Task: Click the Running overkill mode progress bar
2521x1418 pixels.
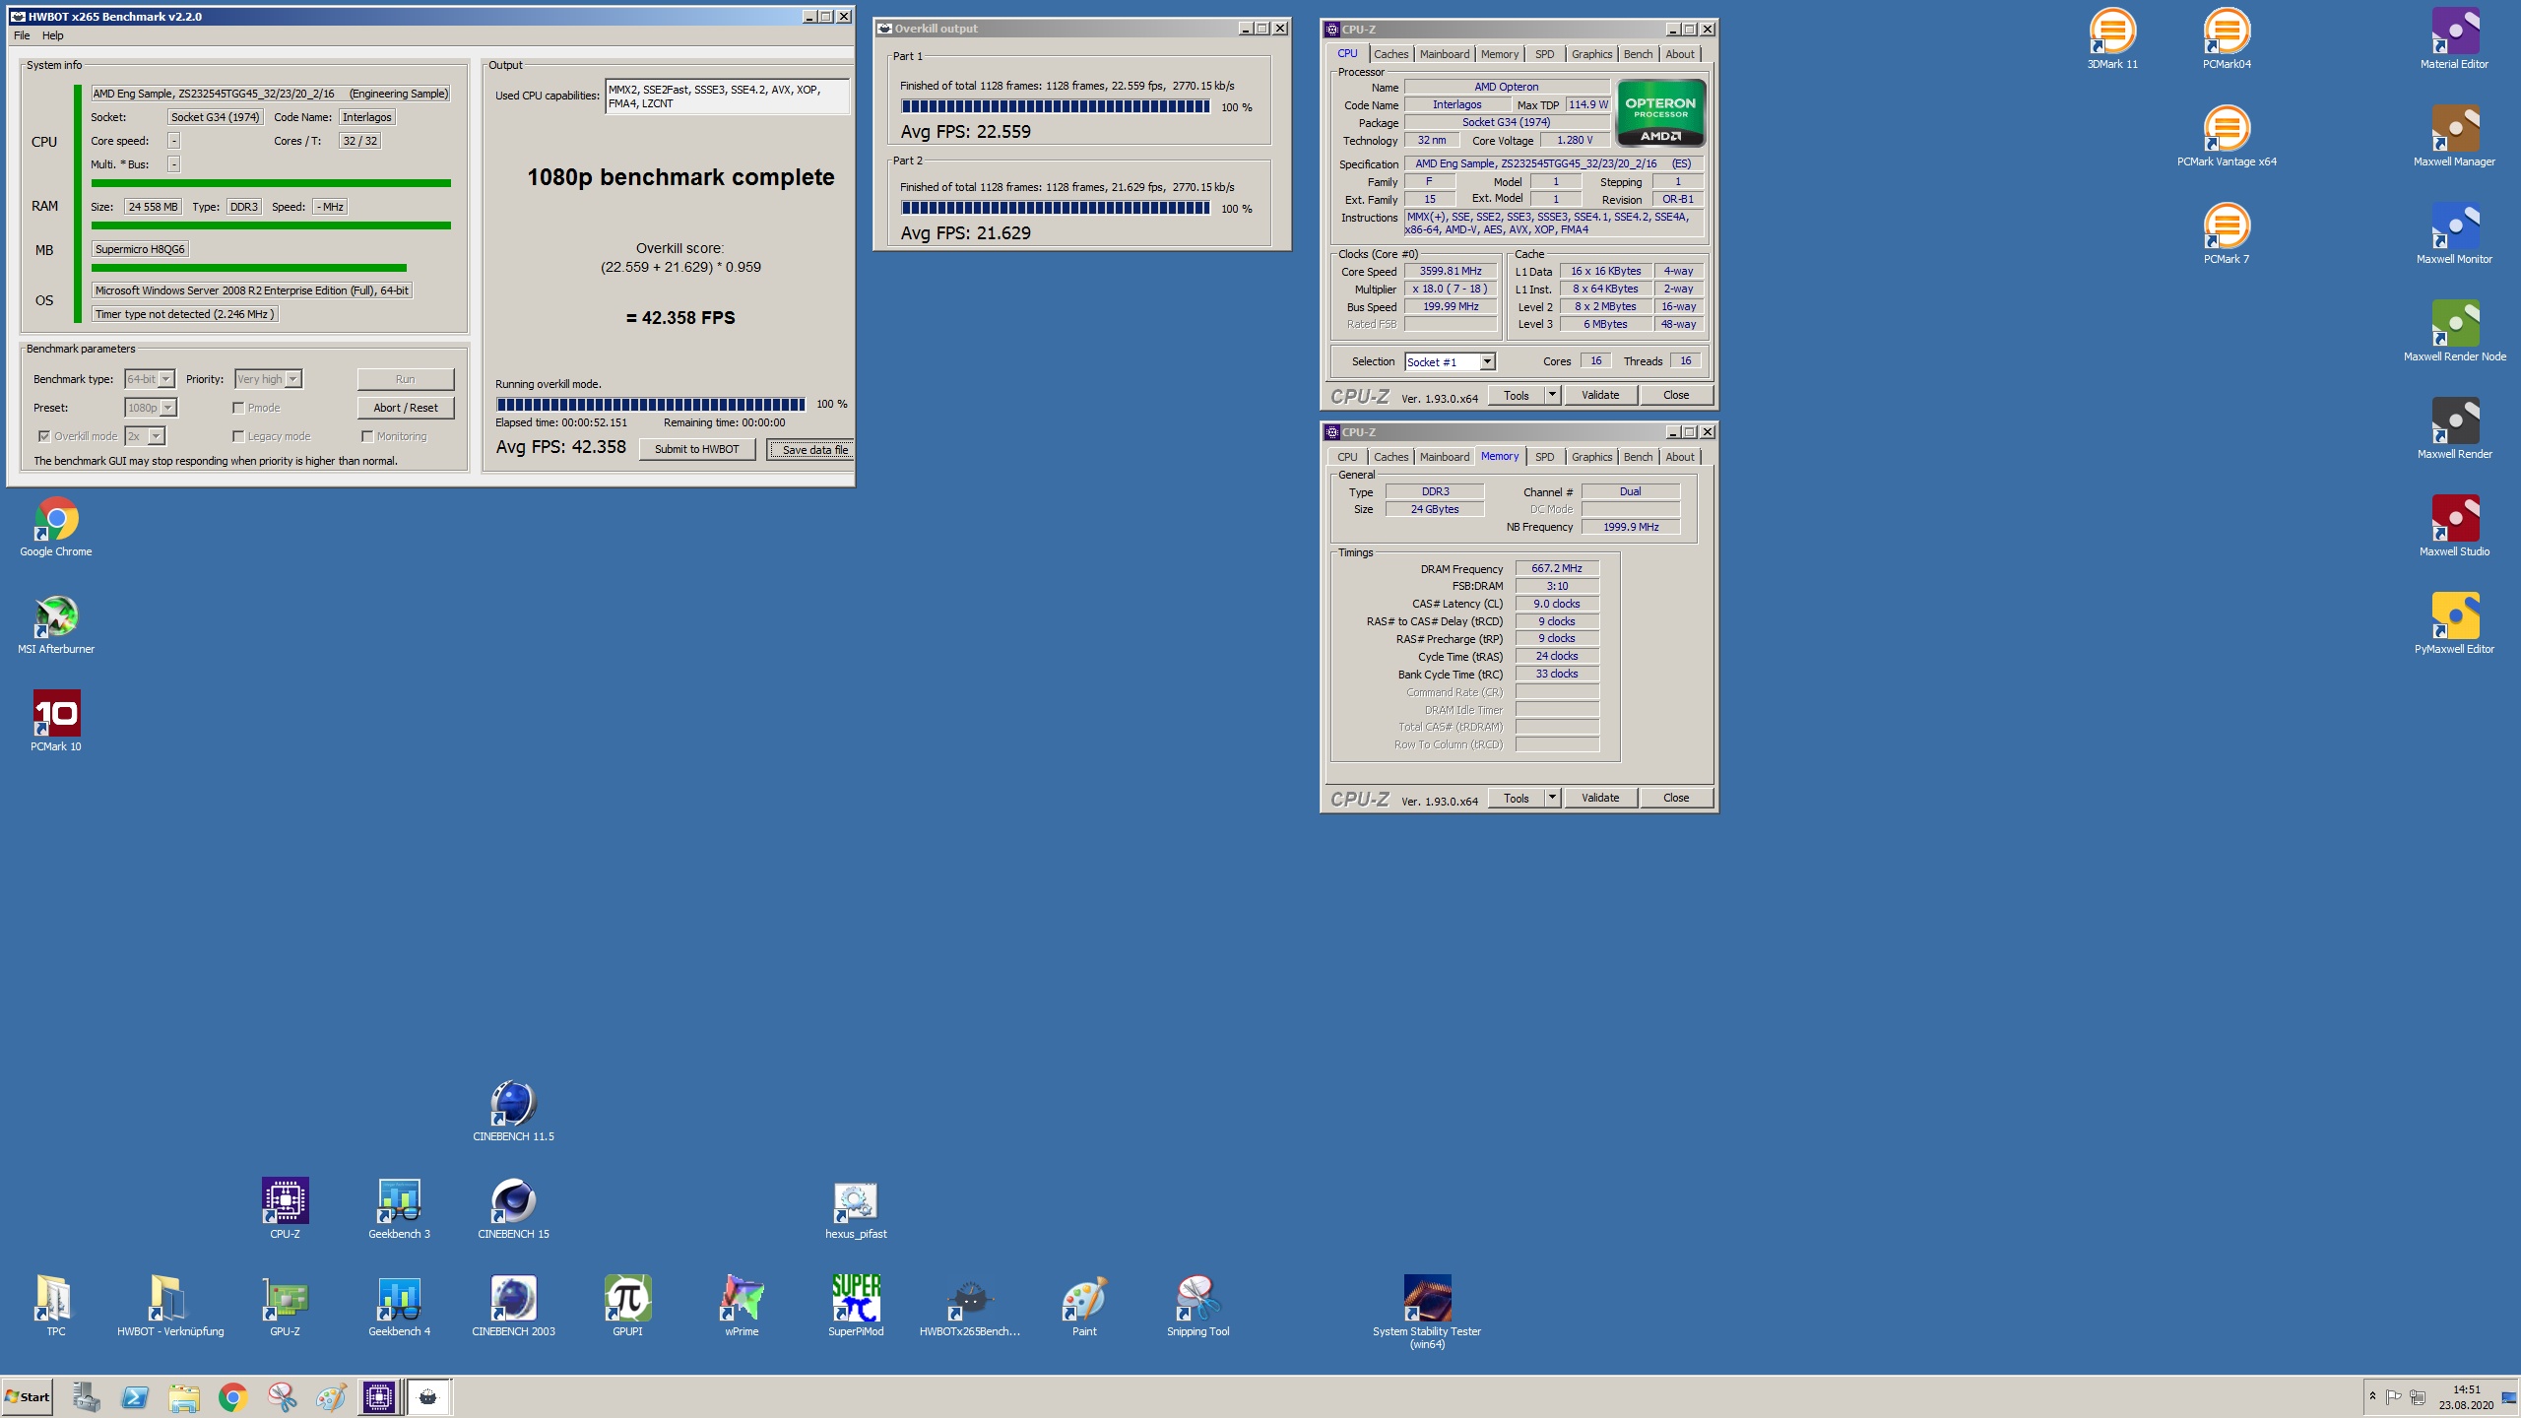Action: tap(651, 404)
